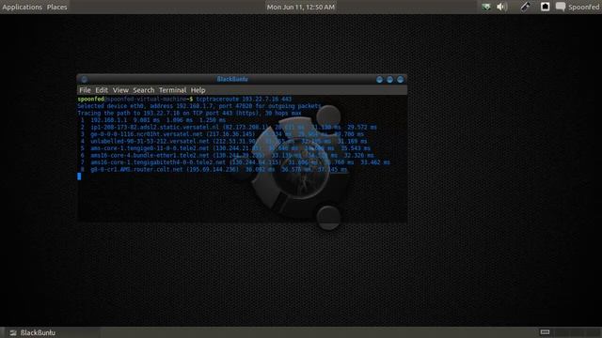Click the pen-shaped tray icon
Image resolution: width=602 pixels, height=338 pixels.
(525, 7)
